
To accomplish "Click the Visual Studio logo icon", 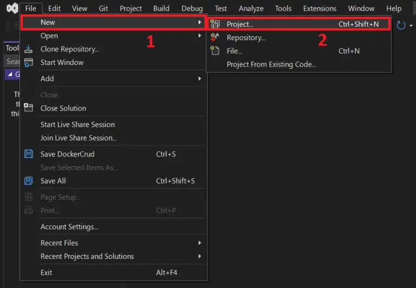I will tap(11, 9).
